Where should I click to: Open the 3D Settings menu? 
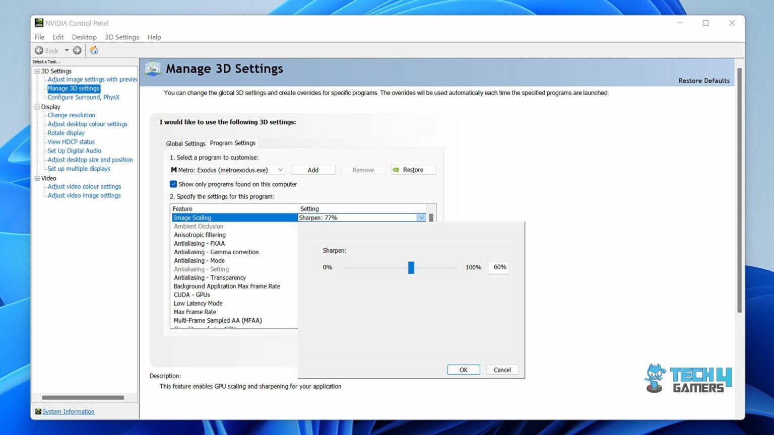(x=122, y=37)
